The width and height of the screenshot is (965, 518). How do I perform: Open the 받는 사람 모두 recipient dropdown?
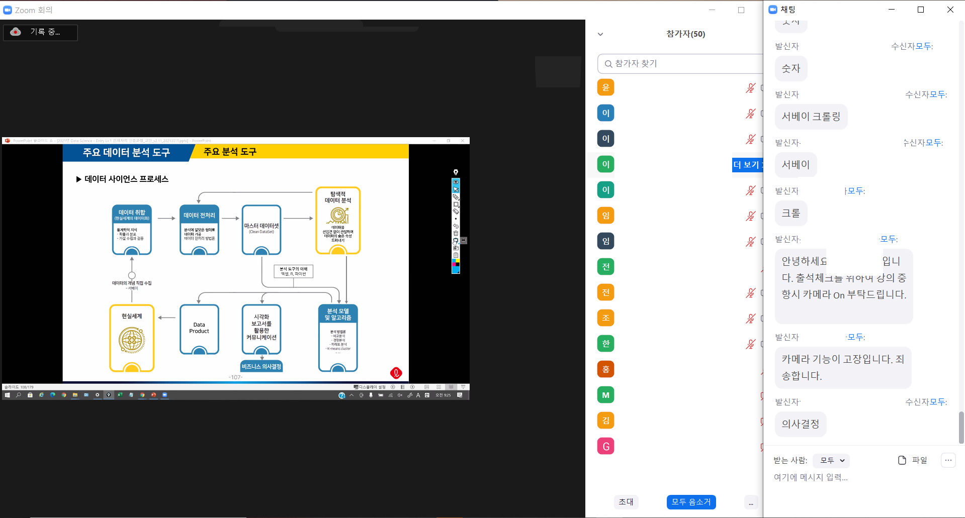831,460
